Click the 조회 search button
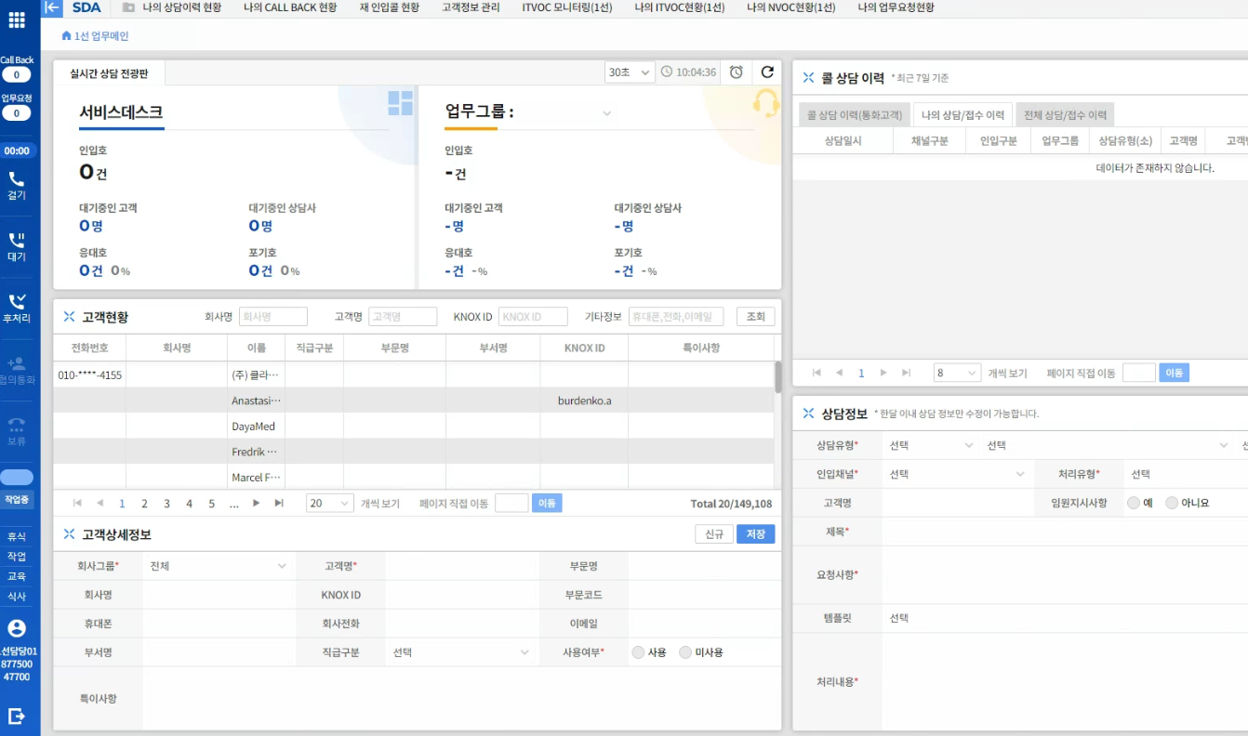Screen dimensions: 1248x736 tap(755, 317)
